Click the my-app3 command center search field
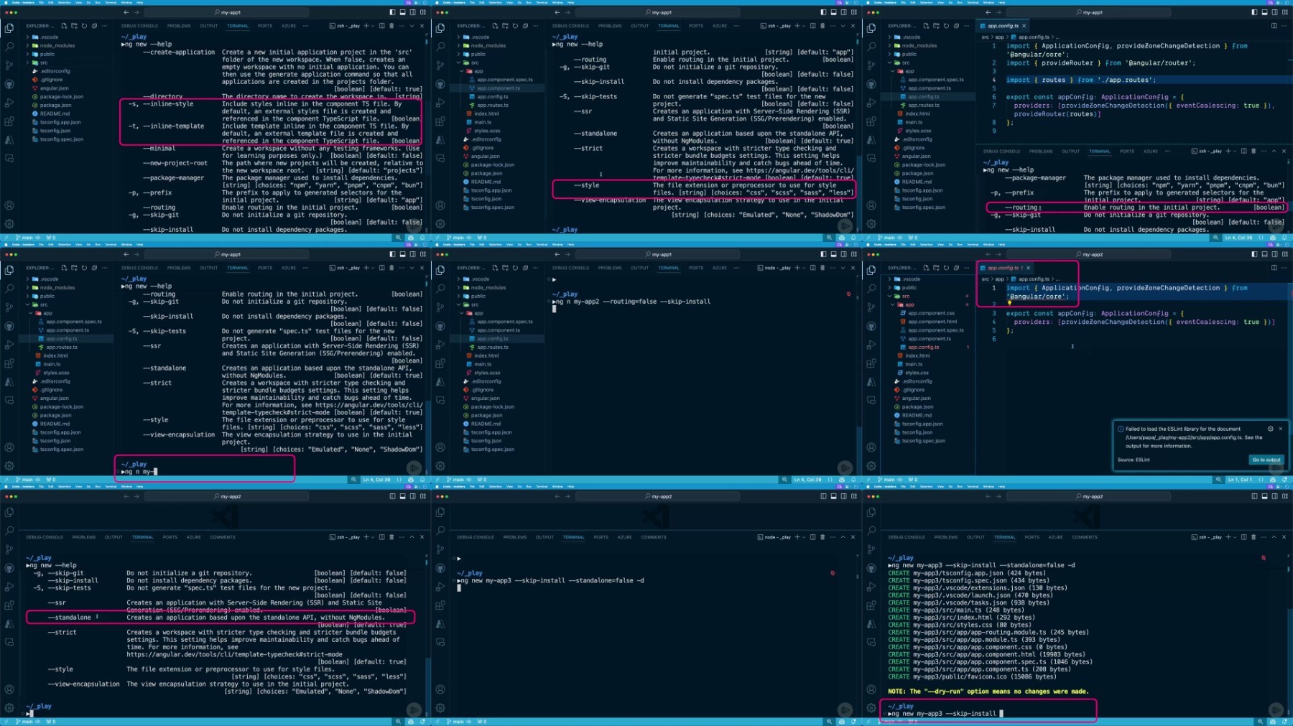Viewport: 1293px width, 726px height. click(1088, 496)
